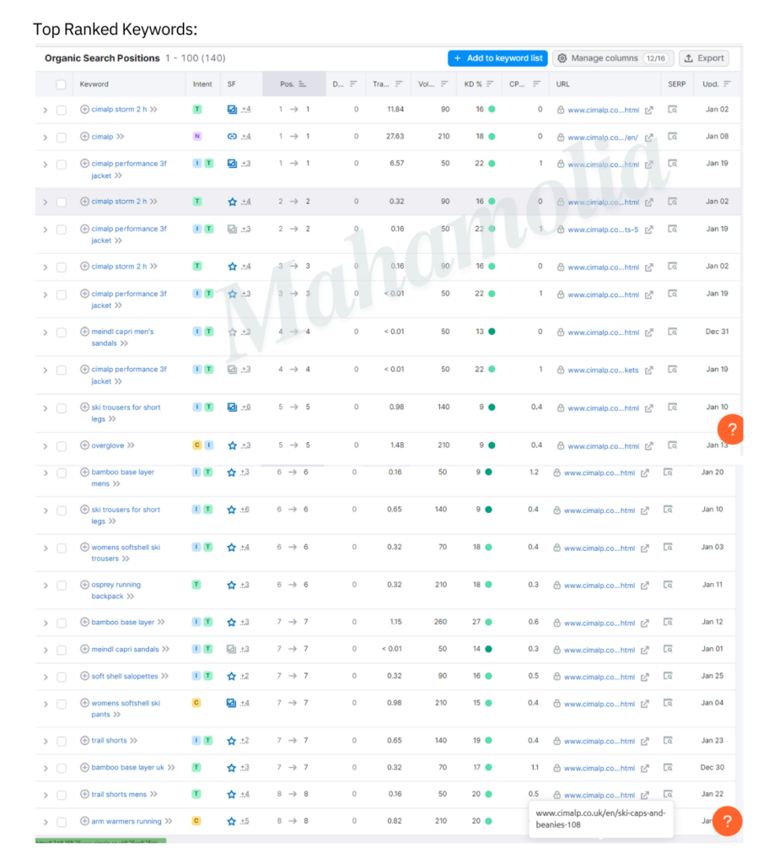Click the SF column header
769x864 pixels.
(231, 84)
